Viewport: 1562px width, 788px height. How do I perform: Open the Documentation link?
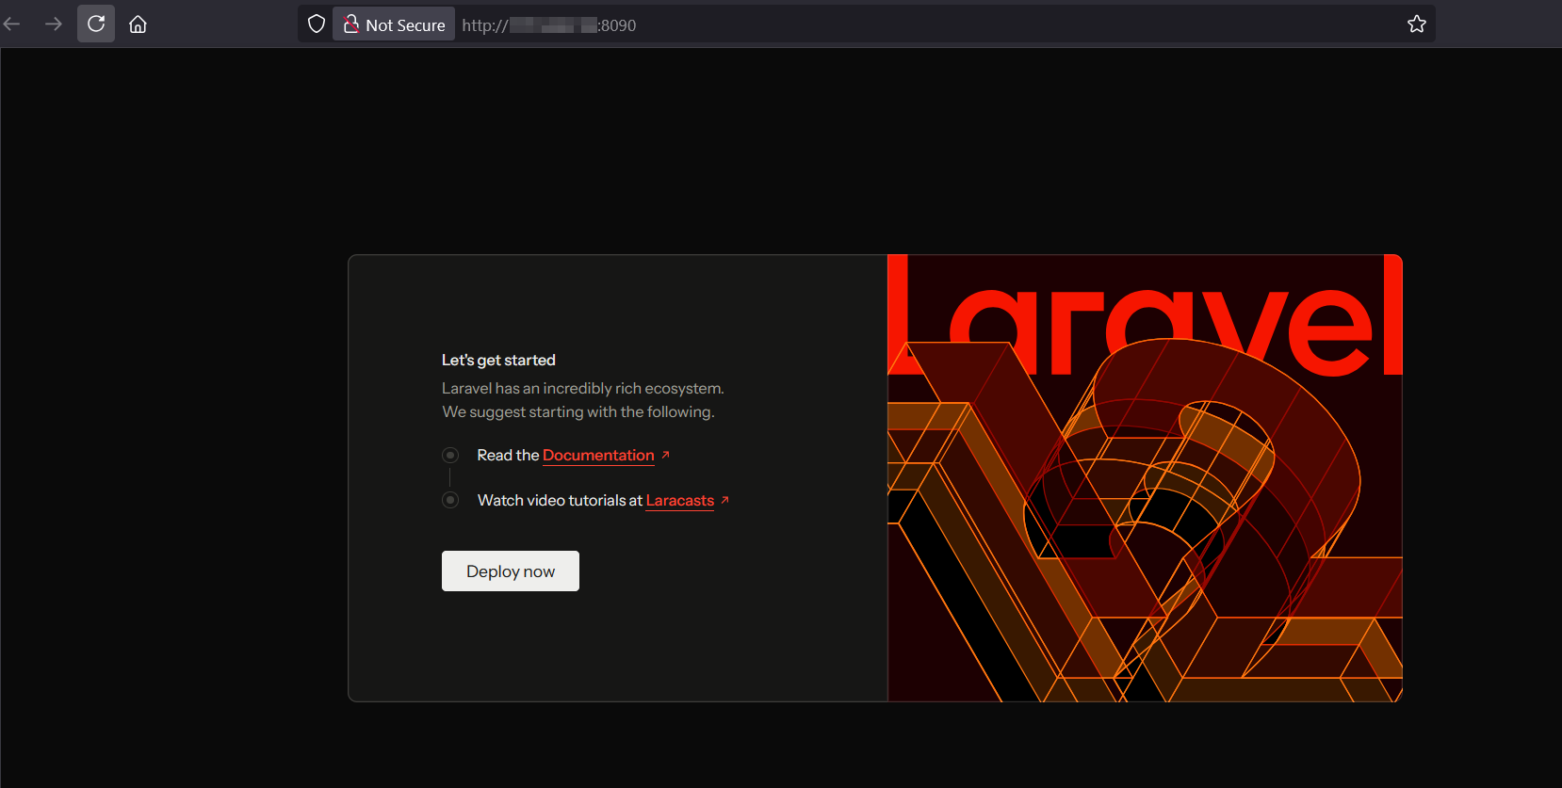597,456
